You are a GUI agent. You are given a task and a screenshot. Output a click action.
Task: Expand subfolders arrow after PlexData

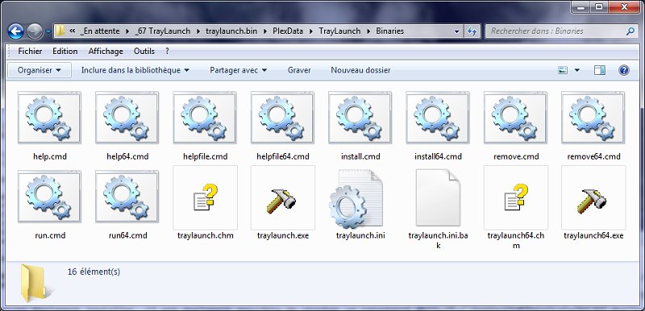coord(311,31)
